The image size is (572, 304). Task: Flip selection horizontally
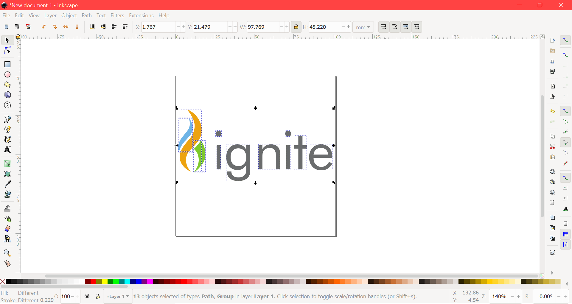coord(66,27)
